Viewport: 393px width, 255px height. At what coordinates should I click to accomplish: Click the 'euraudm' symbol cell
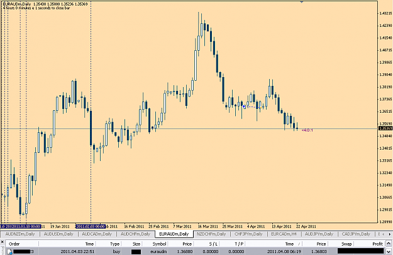pyautogui.click(x=158, y=251)
